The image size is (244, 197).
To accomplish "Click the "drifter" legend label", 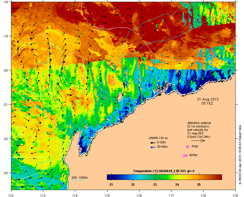I will pos(193,155).
